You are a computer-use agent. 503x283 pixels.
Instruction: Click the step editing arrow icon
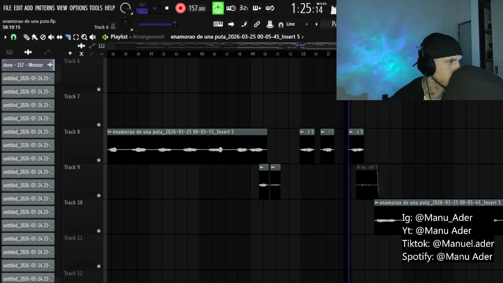click(x=231, y=24)
